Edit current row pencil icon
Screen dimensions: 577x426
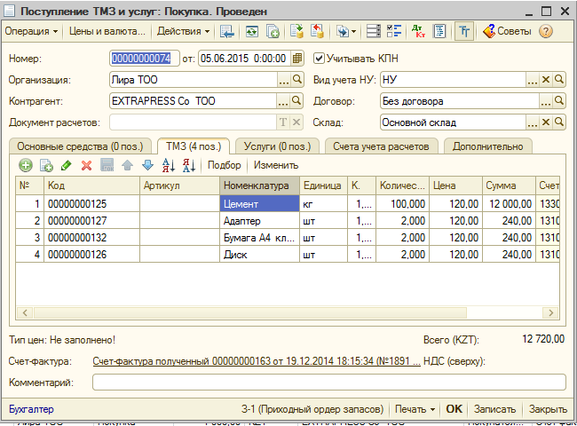[67, 165]
